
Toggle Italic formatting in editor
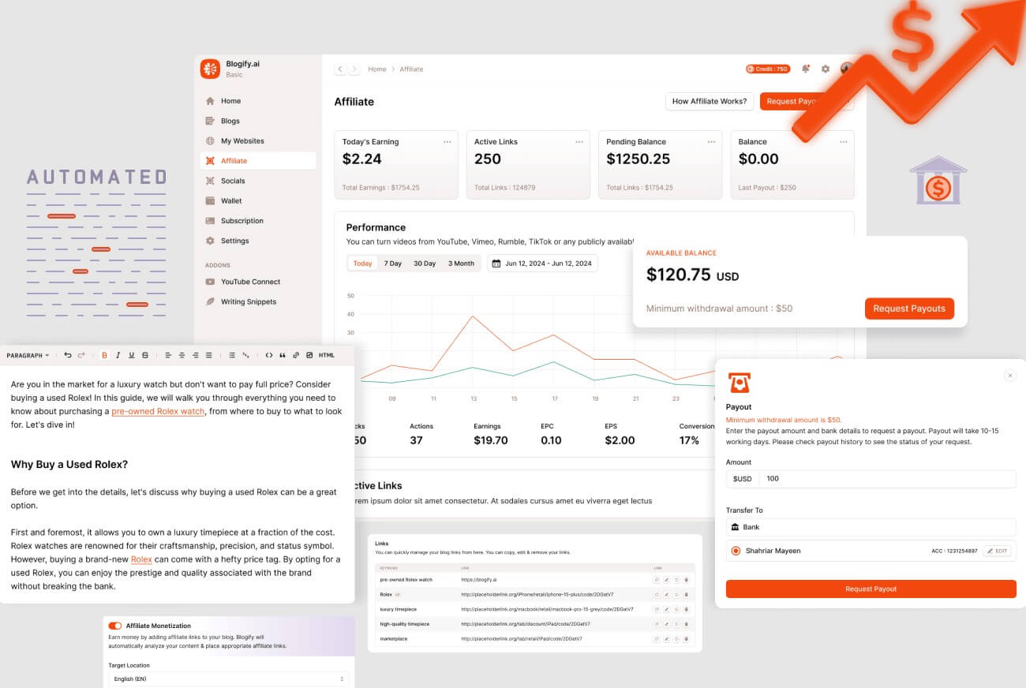(118, 356)
